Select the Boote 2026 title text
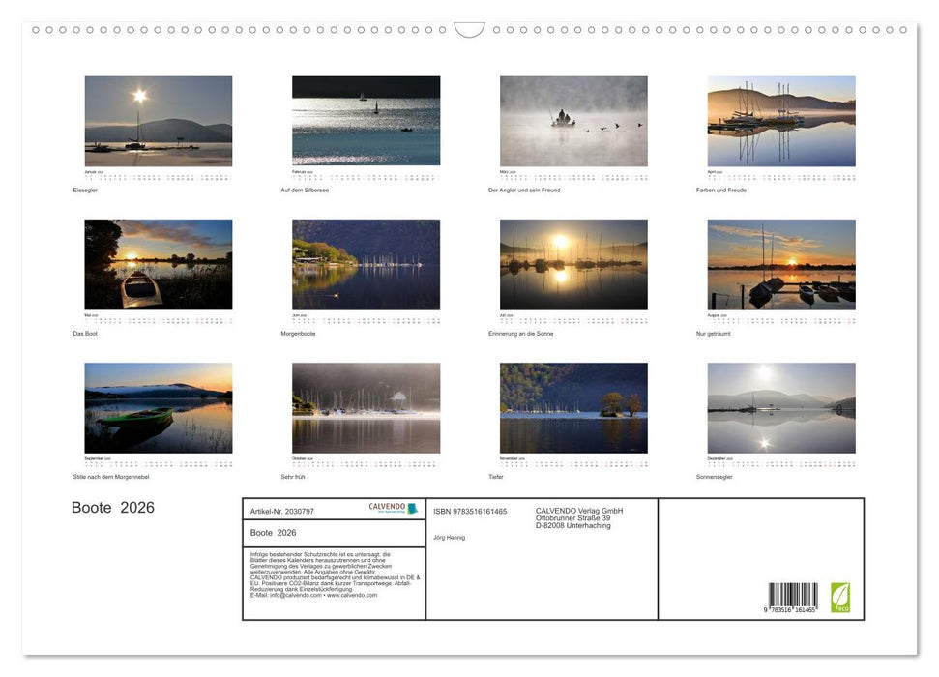 112,507
